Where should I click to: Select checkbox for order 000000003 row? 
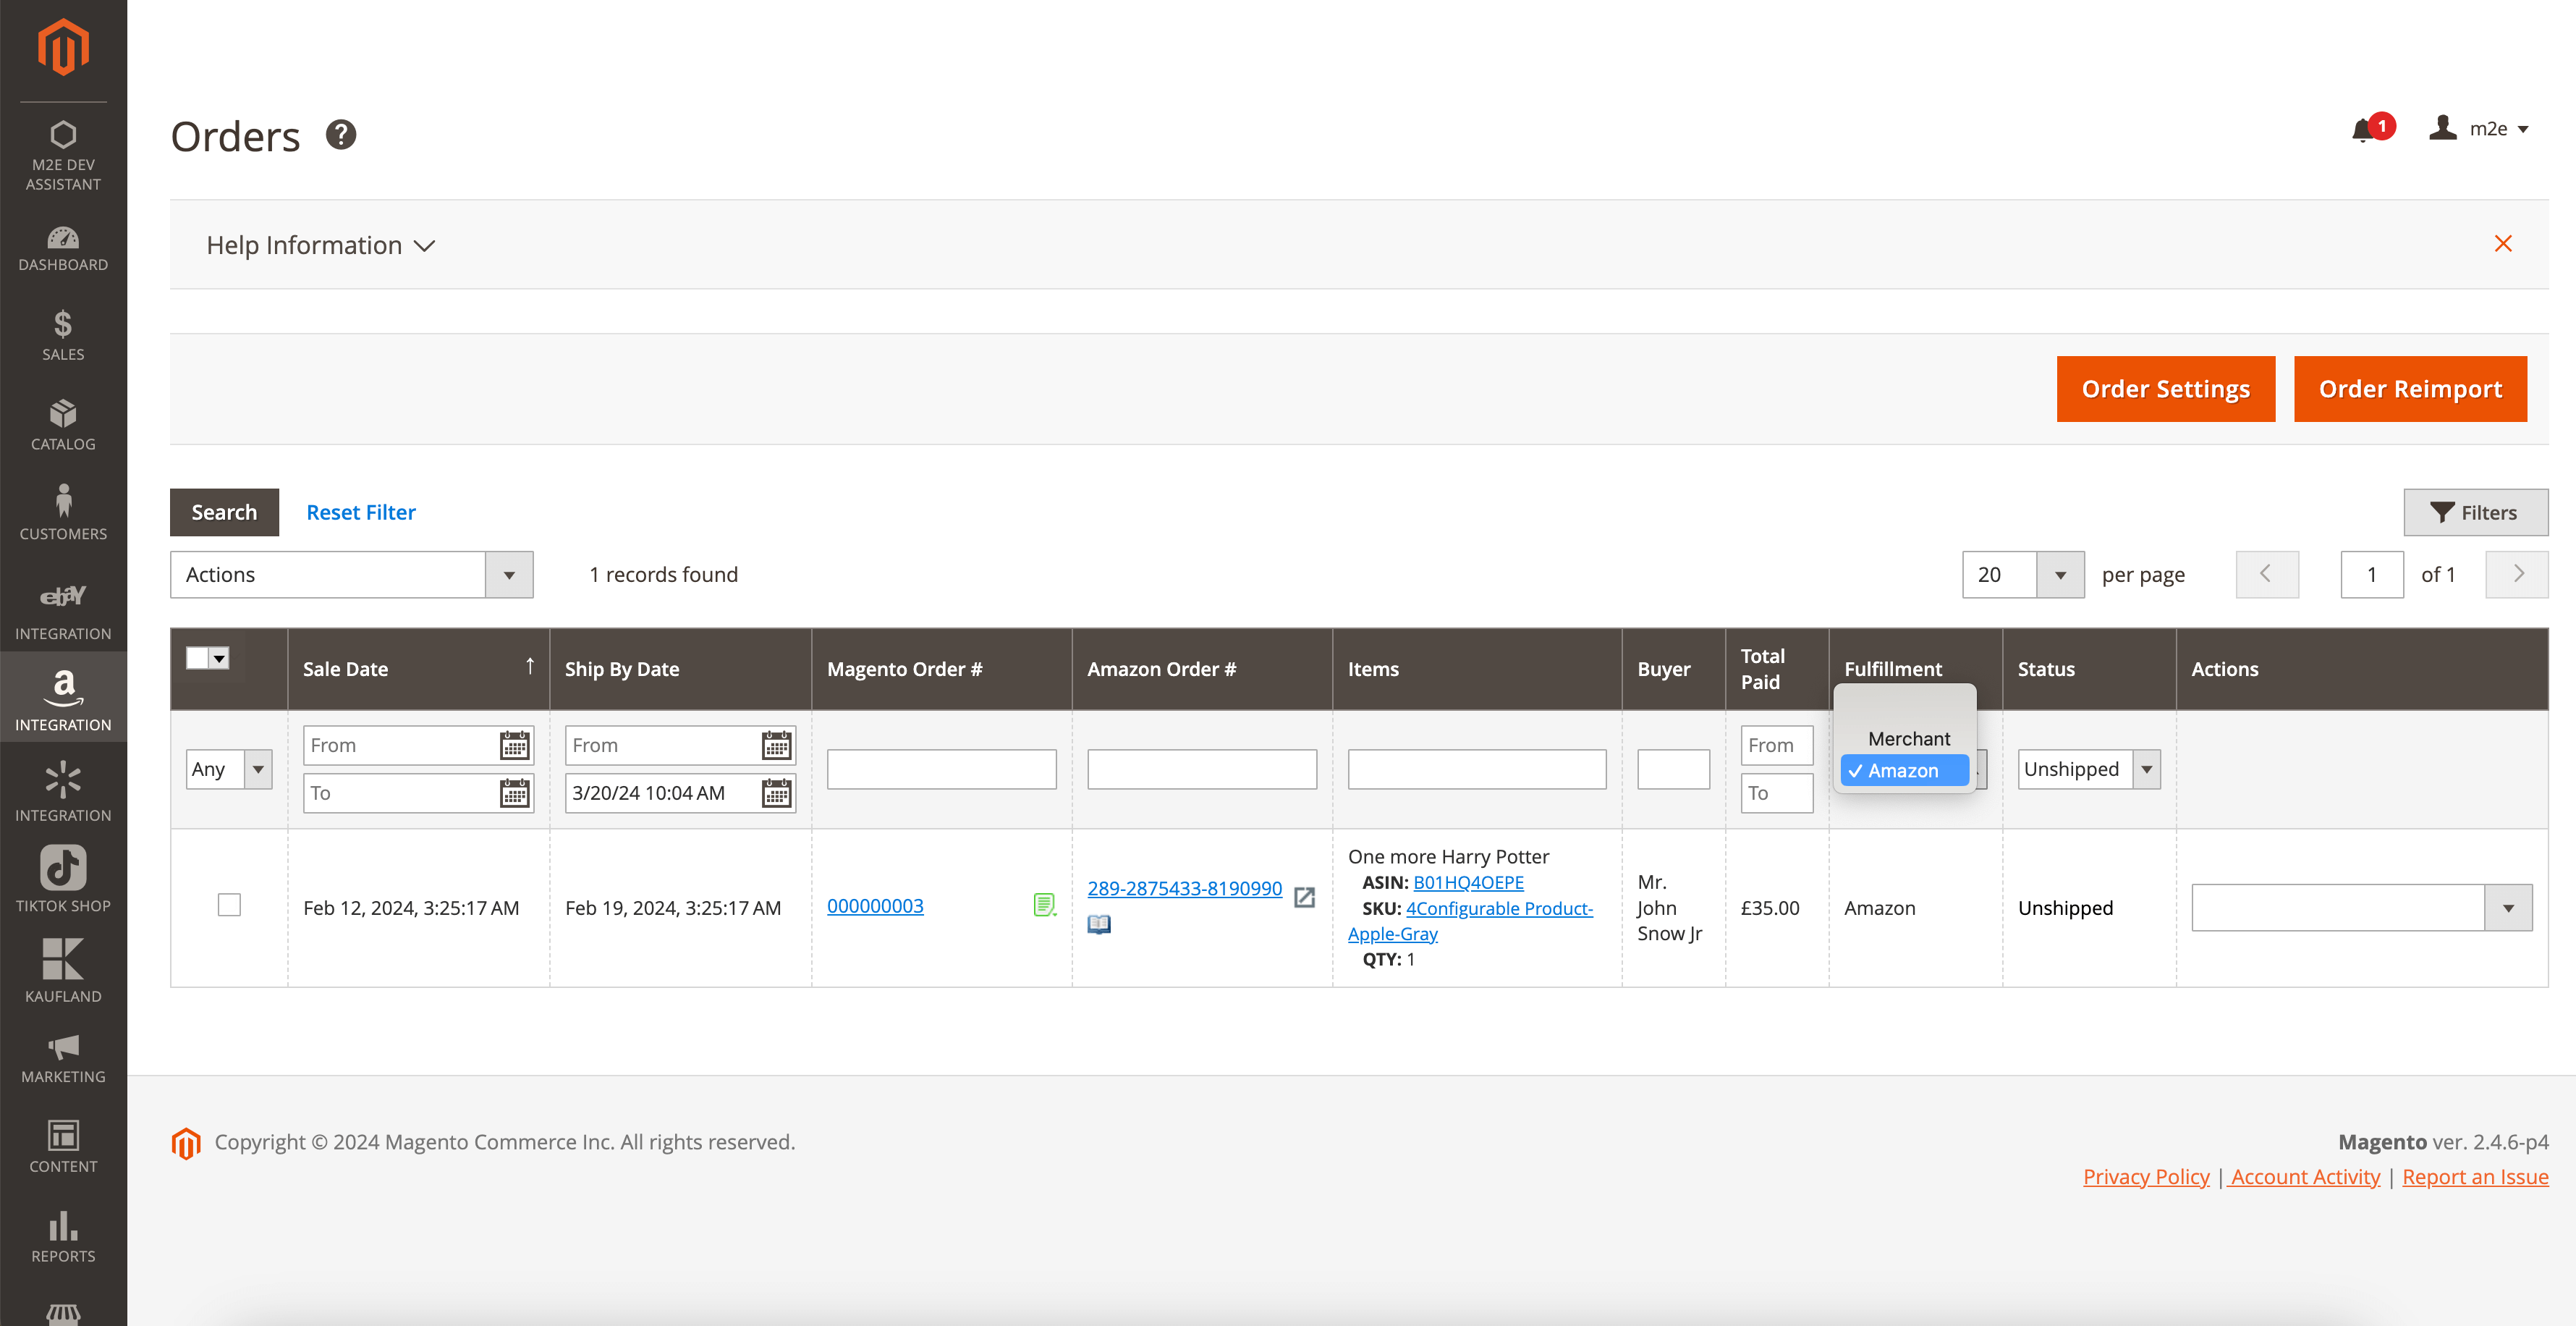229,905
